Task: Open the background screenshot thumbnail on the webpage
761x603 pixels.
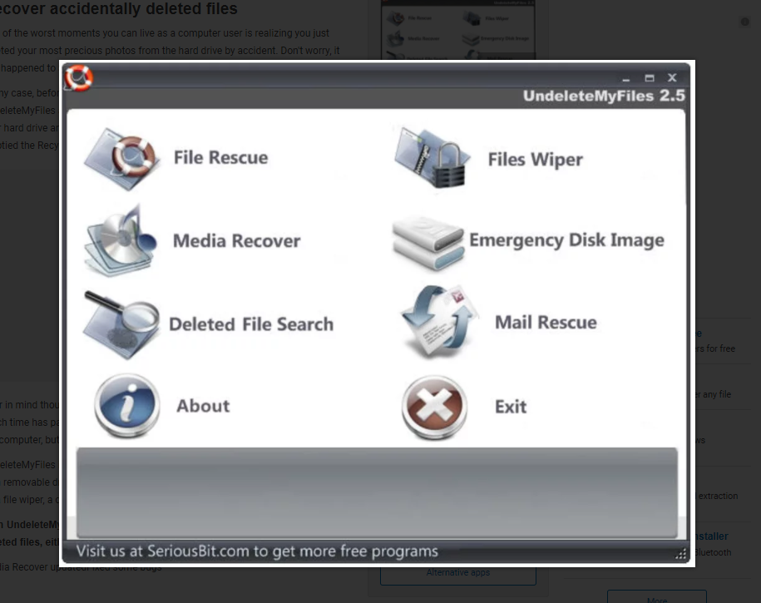Action: (458, 30)
